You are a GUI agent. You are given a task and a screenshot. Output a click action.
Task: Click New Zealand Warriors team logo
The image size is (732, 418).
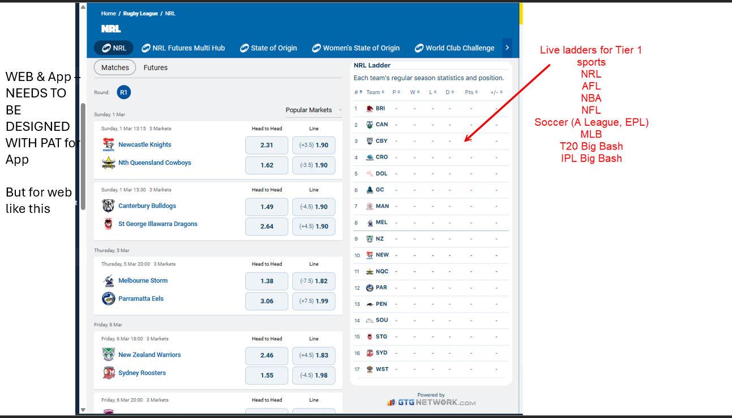108,355
